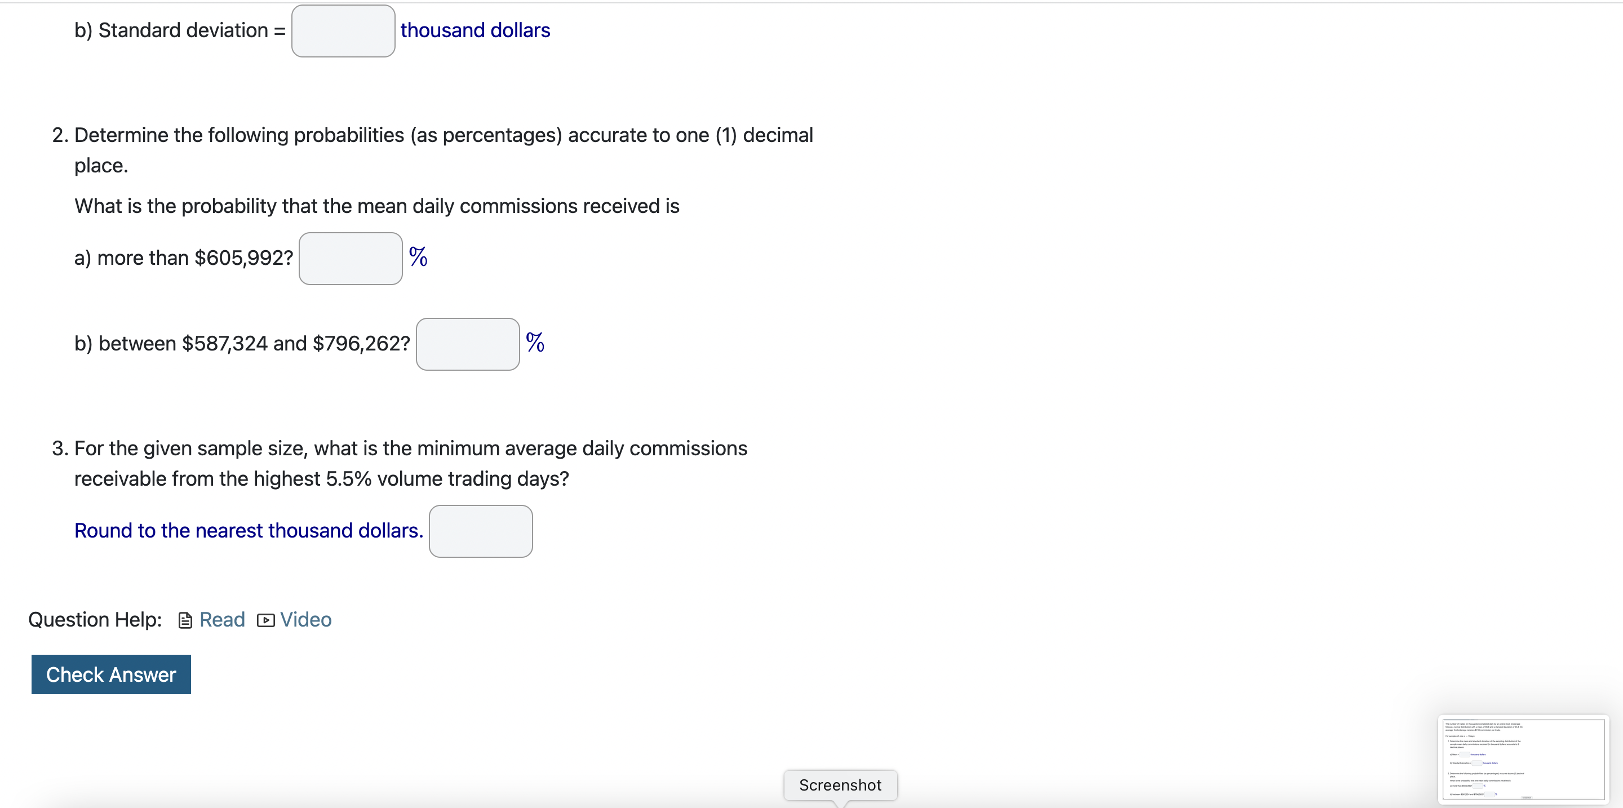Viewport: 1623px width, 808px height.
Task: Click the Standard deviation answer box
Action: point(342,30)
